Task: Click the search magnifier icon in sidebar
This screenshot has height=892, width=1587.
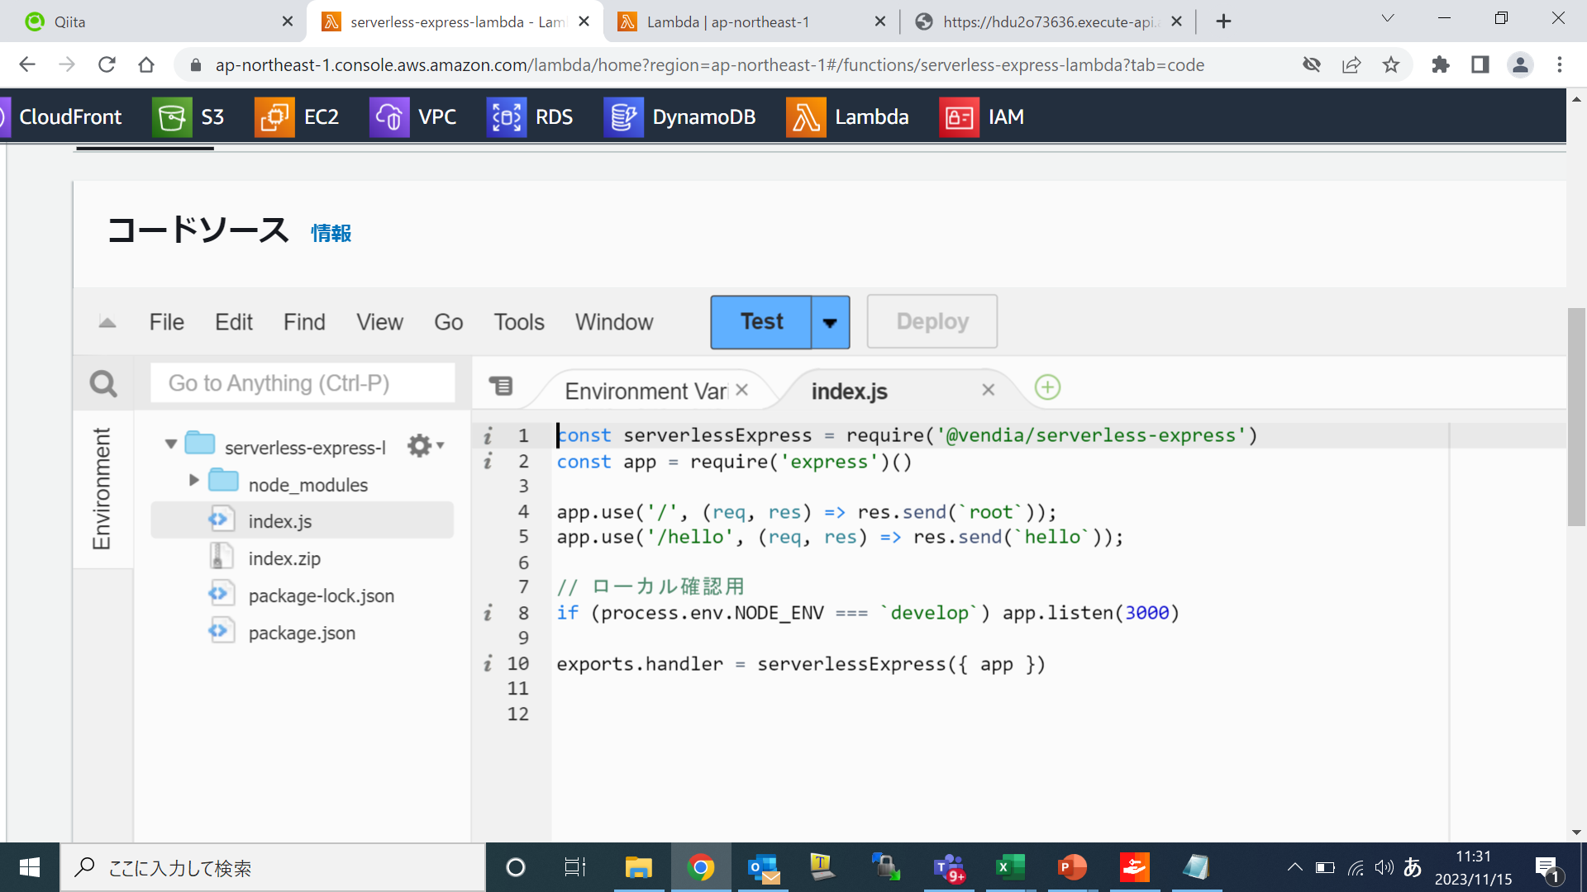Action: pos(103,384)
